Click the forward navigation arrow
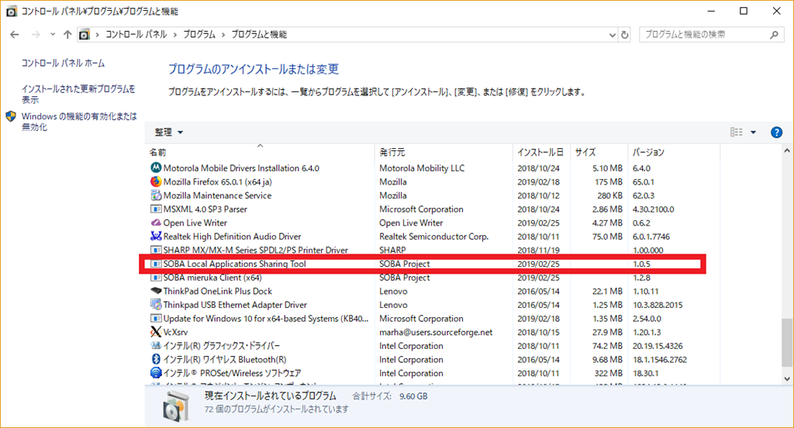 pyautogui.click(x=36, y=34)
